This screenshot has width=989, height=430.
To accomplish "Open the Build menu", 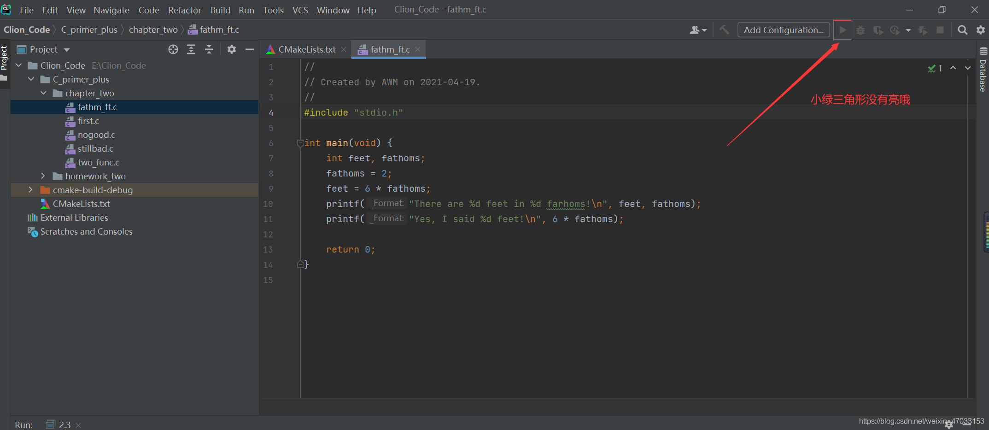I will point(220,10).
